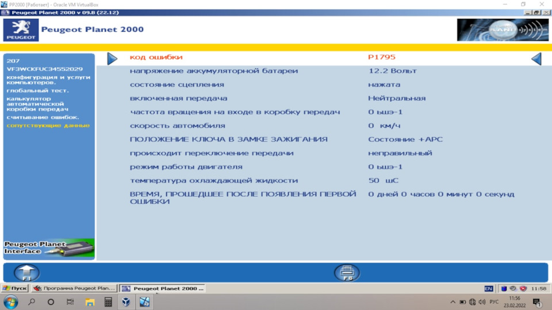
Task: Open глобальный тест sidebar item
Action: point(38,91)
